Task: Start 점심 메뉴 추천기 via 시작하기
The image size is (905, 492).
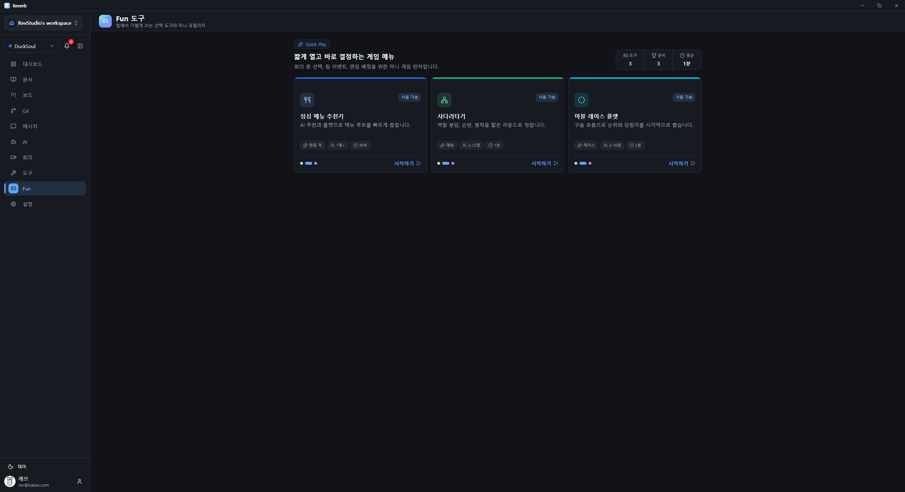Action: [x=408, y=163]
